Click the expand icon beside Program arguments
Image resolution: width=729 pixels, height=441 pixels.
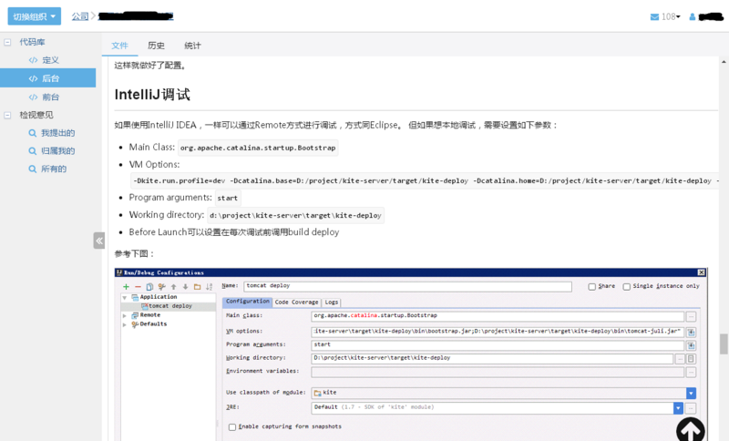[692, 345]
